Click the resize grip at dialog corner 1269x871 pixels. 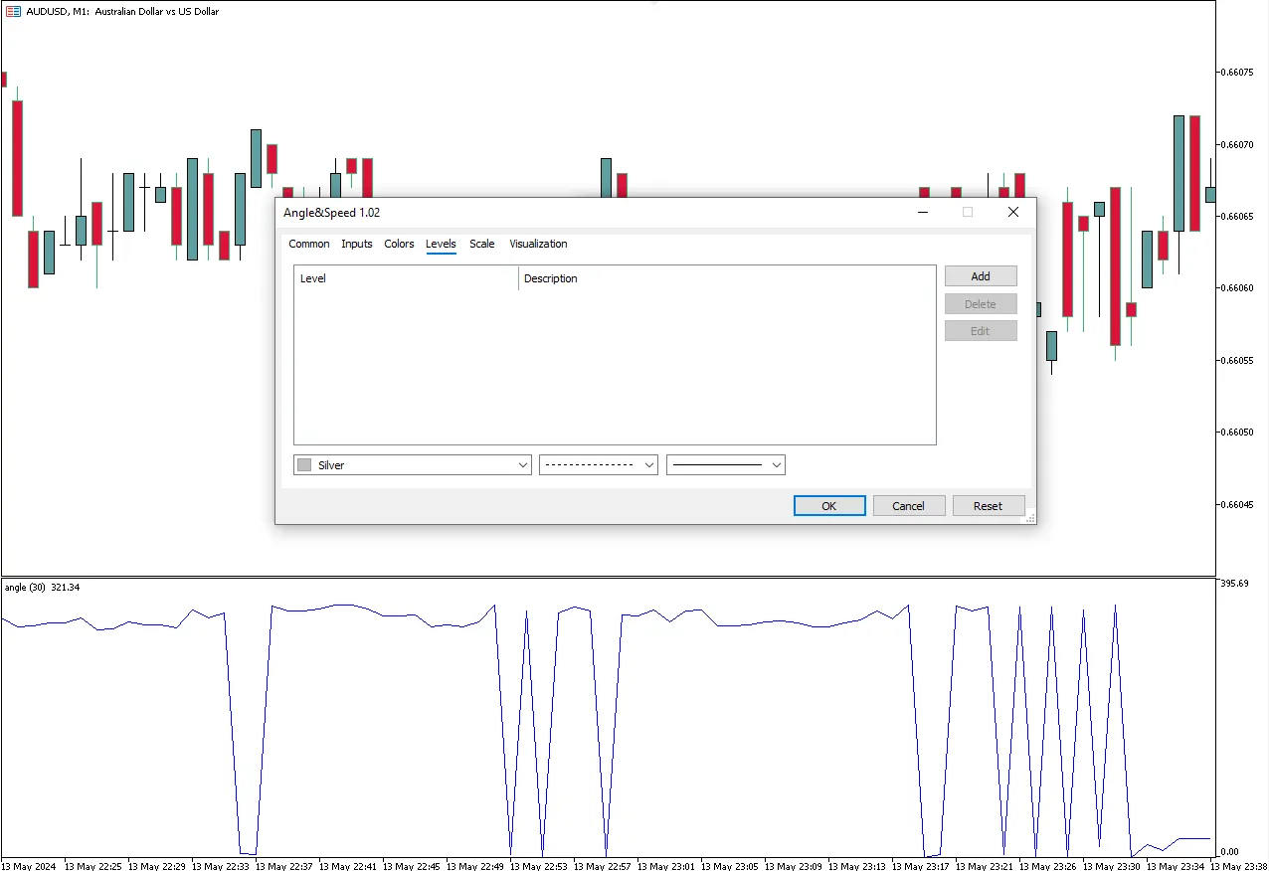coord(1030,518)
